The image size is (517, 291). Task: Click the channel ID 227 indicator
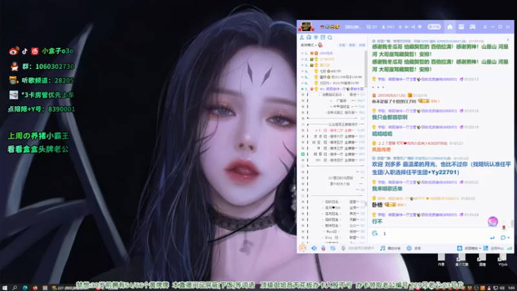372,27
